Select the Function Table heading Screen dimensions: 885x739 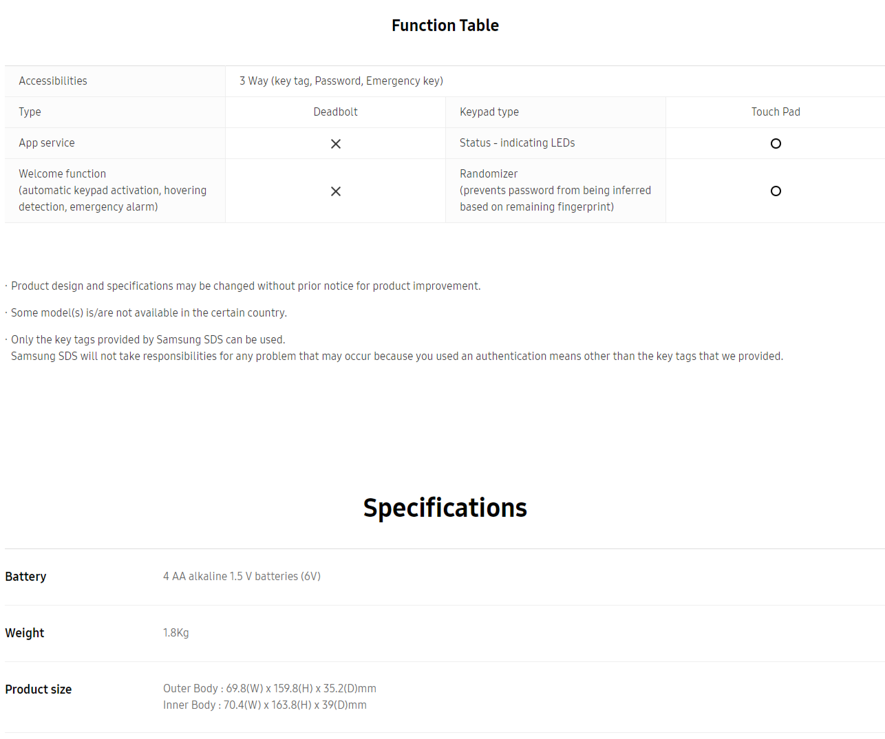[445, 25]
